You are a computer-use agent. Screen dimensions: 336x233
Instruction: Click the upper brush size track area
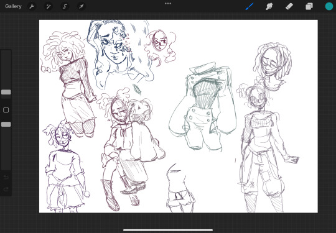tap(6, 70)
